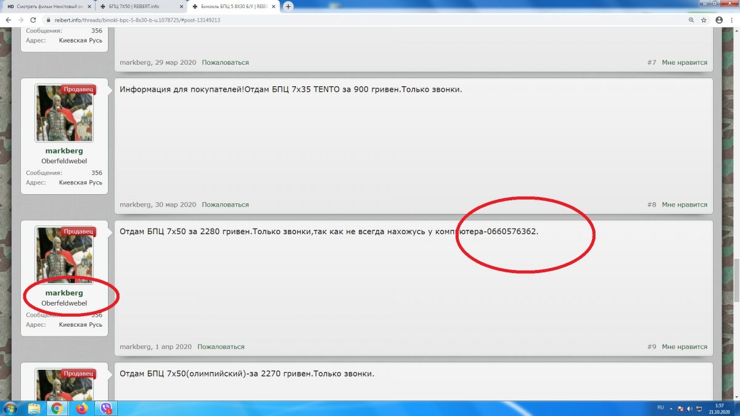Select the 'Бинокль БПЦ 5 8X30 Б/У' tab

pyautogui.click(x=233, y=6)
